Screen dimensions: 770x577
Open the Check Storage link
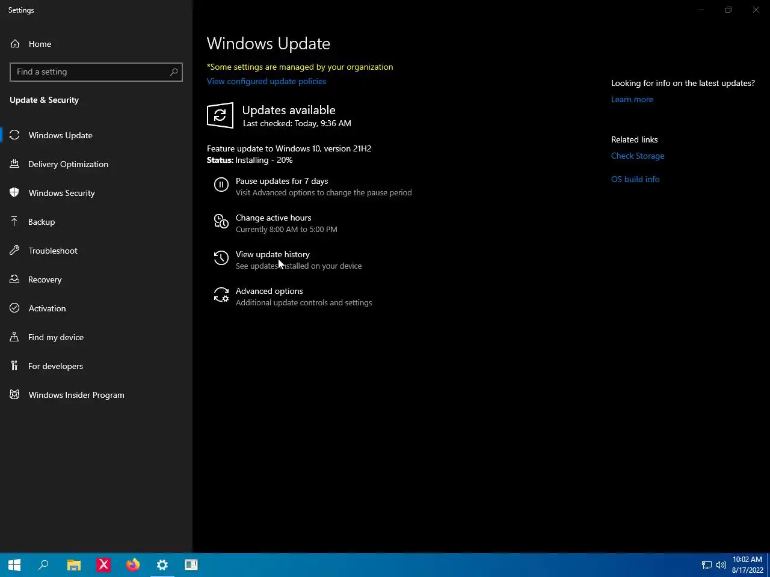(x=638, y=156)
